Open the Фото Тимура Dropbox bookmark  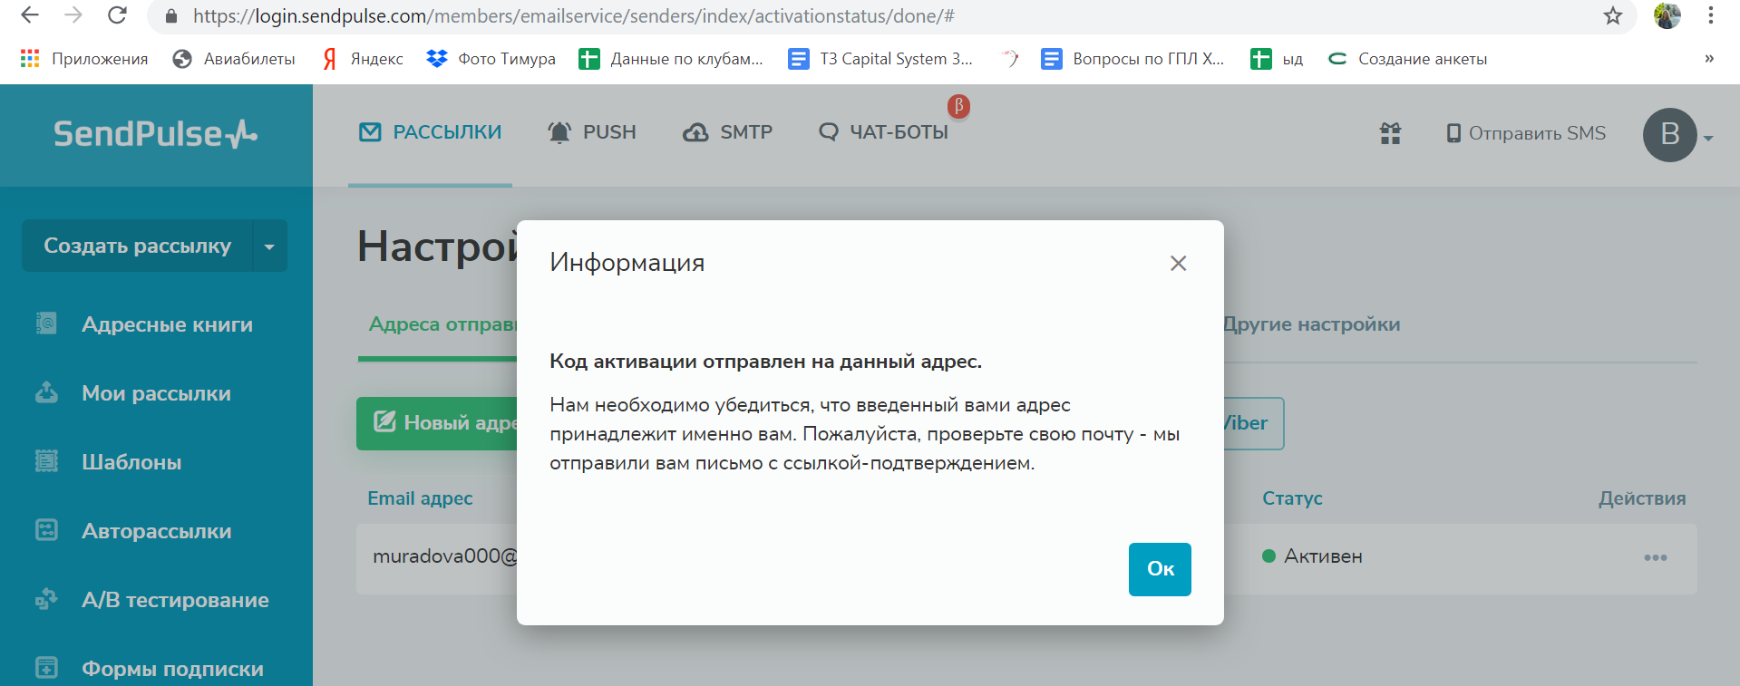point(491,59)
